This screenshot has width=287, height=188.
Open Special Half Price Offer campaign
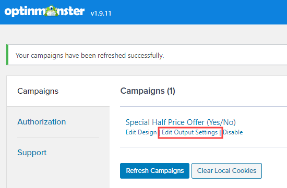click(x=181, y=122)
